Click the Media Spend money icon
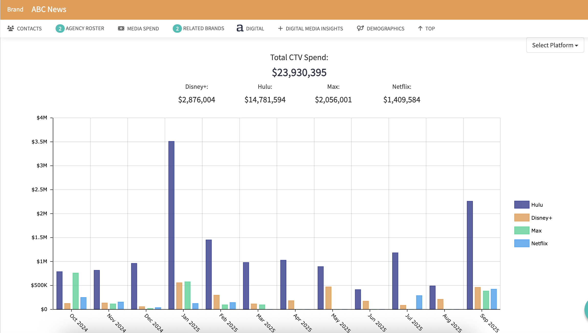588x333 pixels. pyautogui.click(x=121, y=28)
